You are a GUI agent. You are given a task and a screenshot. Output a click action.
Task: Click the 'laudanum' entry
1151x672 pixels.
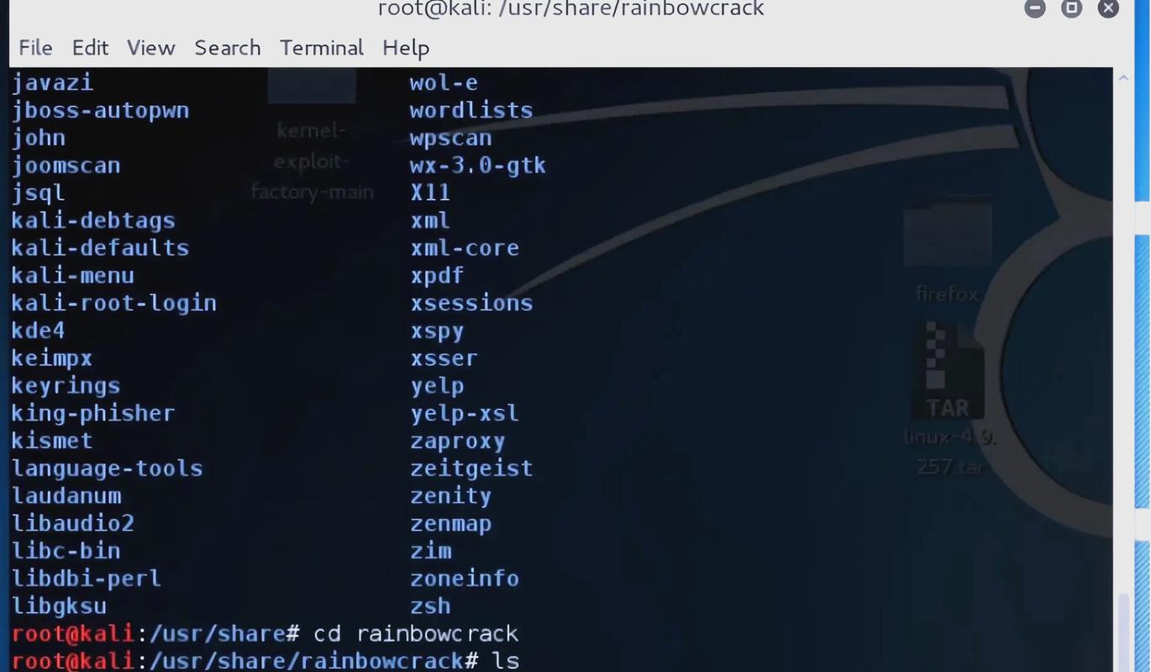(x=66, y=496)
